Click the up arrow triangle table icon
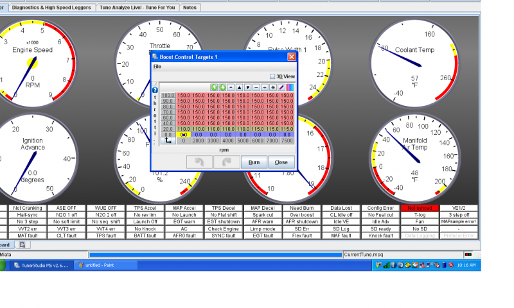 (239, 87)
